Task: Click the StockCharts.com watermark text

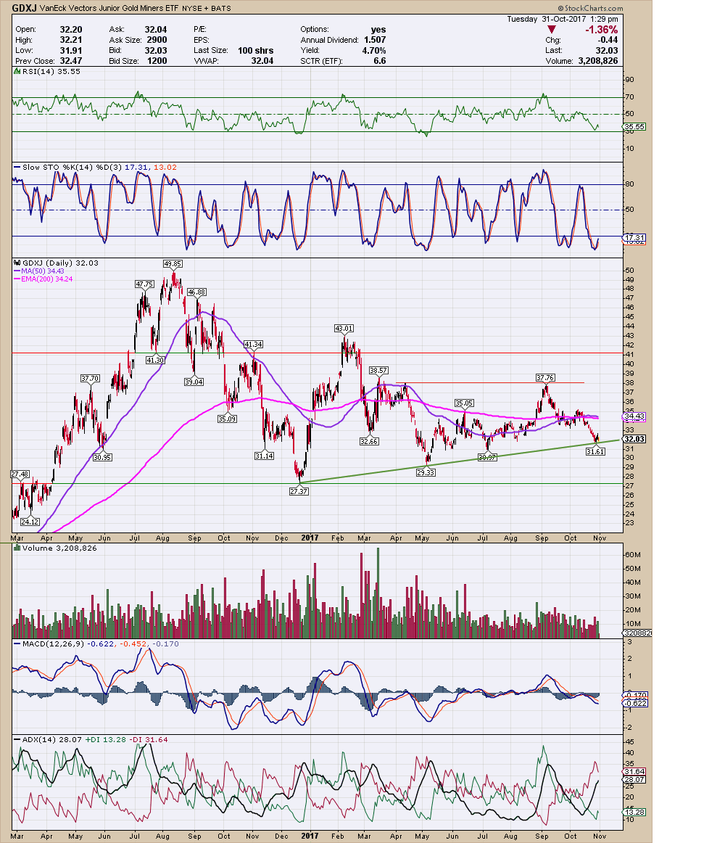Action: [590, 8]
